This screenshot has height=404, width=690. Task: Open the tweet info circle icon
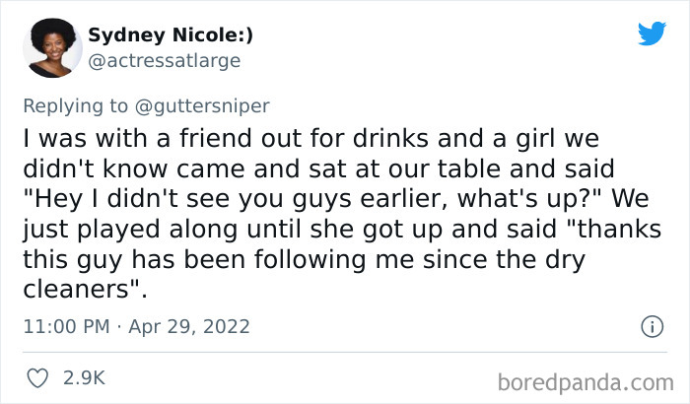click(x=651, y=325)
